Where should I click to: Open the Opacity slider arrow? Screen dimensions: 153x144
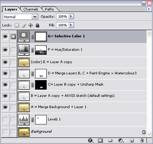71,16
